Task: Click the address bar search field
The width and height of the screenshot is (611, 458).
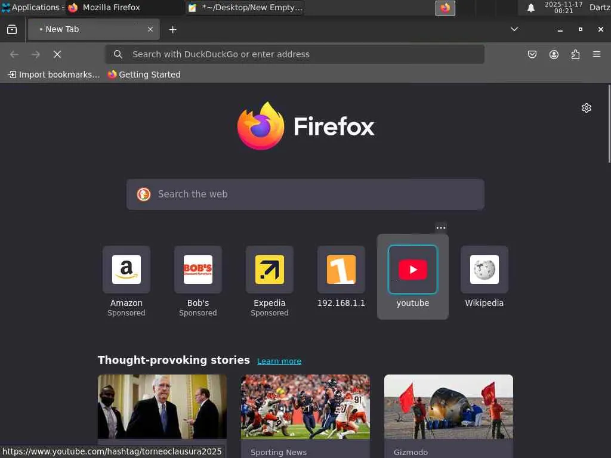Action: point(295,54)
